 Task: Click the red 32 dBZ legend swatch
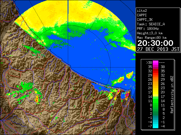click(156, 71)
